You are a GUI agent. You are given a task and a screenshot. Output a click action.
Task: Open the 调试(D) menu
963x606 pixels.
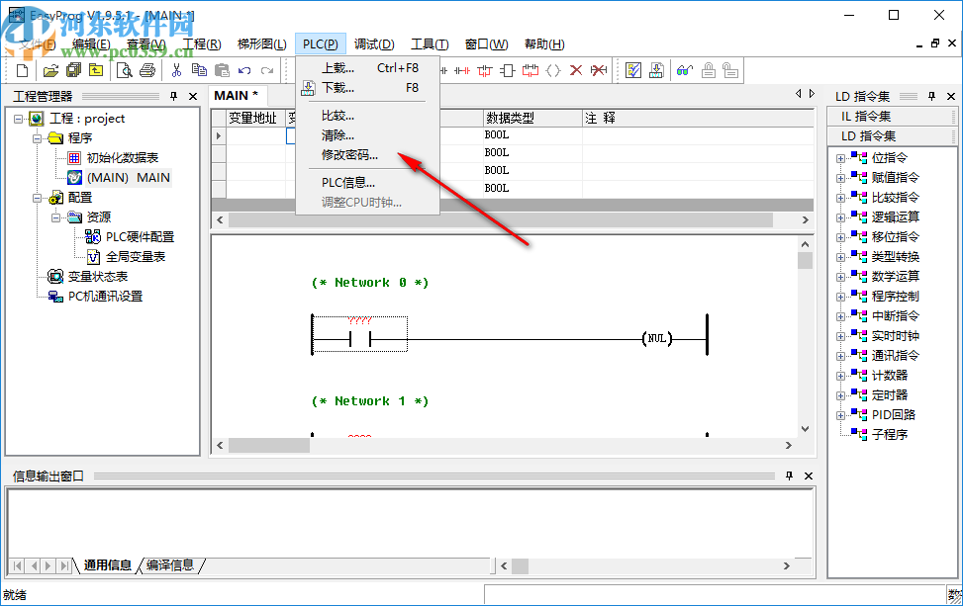[374, 44]
